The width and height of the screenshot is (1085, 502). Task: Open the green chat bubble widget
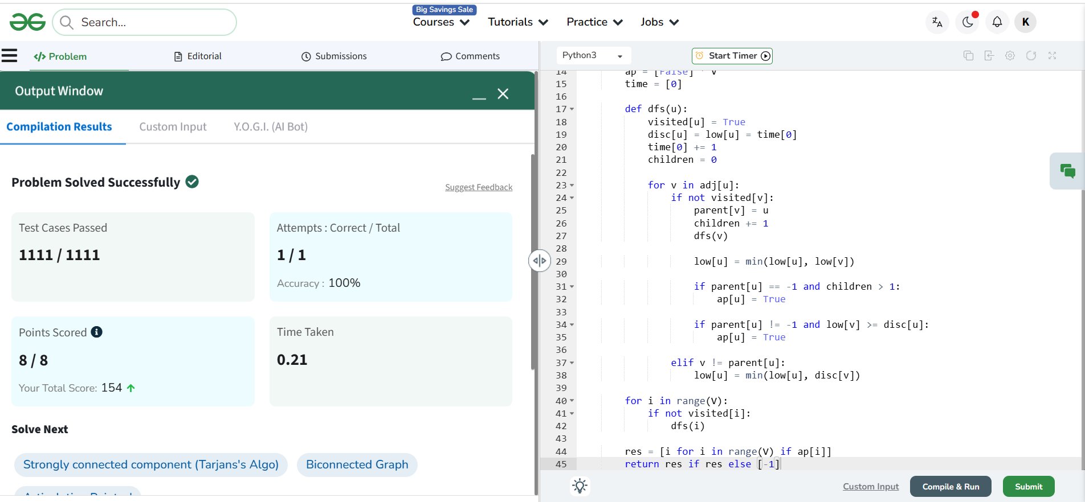(1067, 171)
